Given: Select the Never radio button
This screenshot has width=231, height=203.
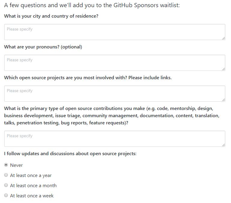Looking at the screenshot, I should tap(6, 165).
